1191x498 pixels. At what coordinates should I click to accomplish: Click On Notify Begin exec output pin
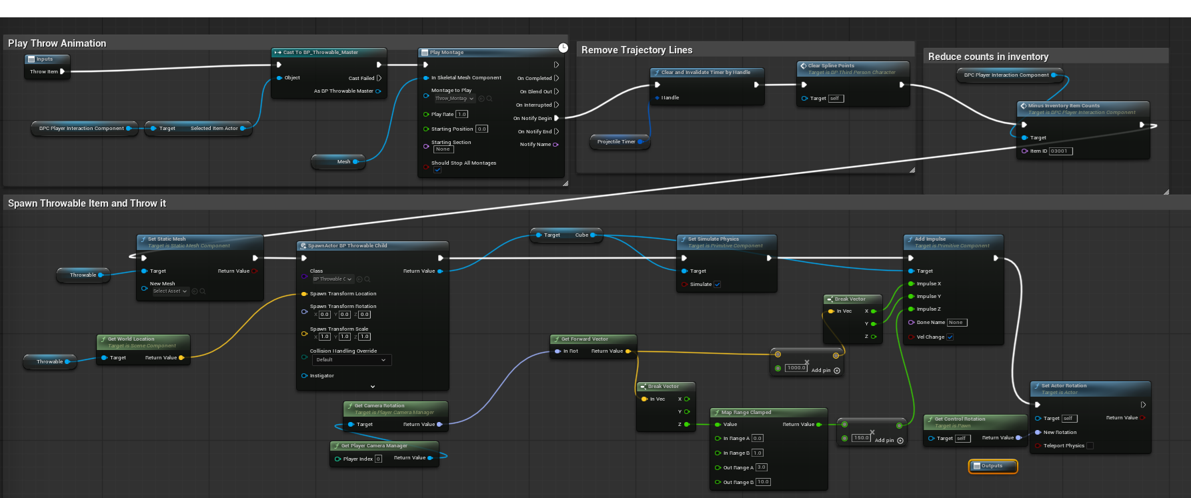point(556,118)
